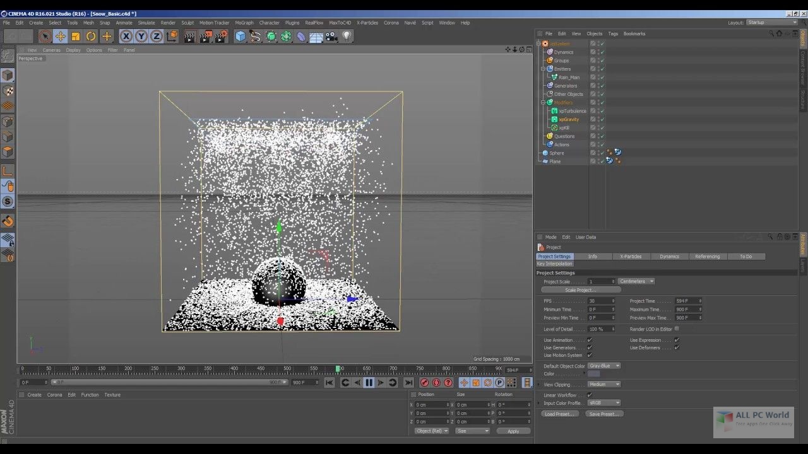Screen dimensions: 808x454
Task: Toggle the Linear Workflow checkbox
Action: click(x=590, y=395)
